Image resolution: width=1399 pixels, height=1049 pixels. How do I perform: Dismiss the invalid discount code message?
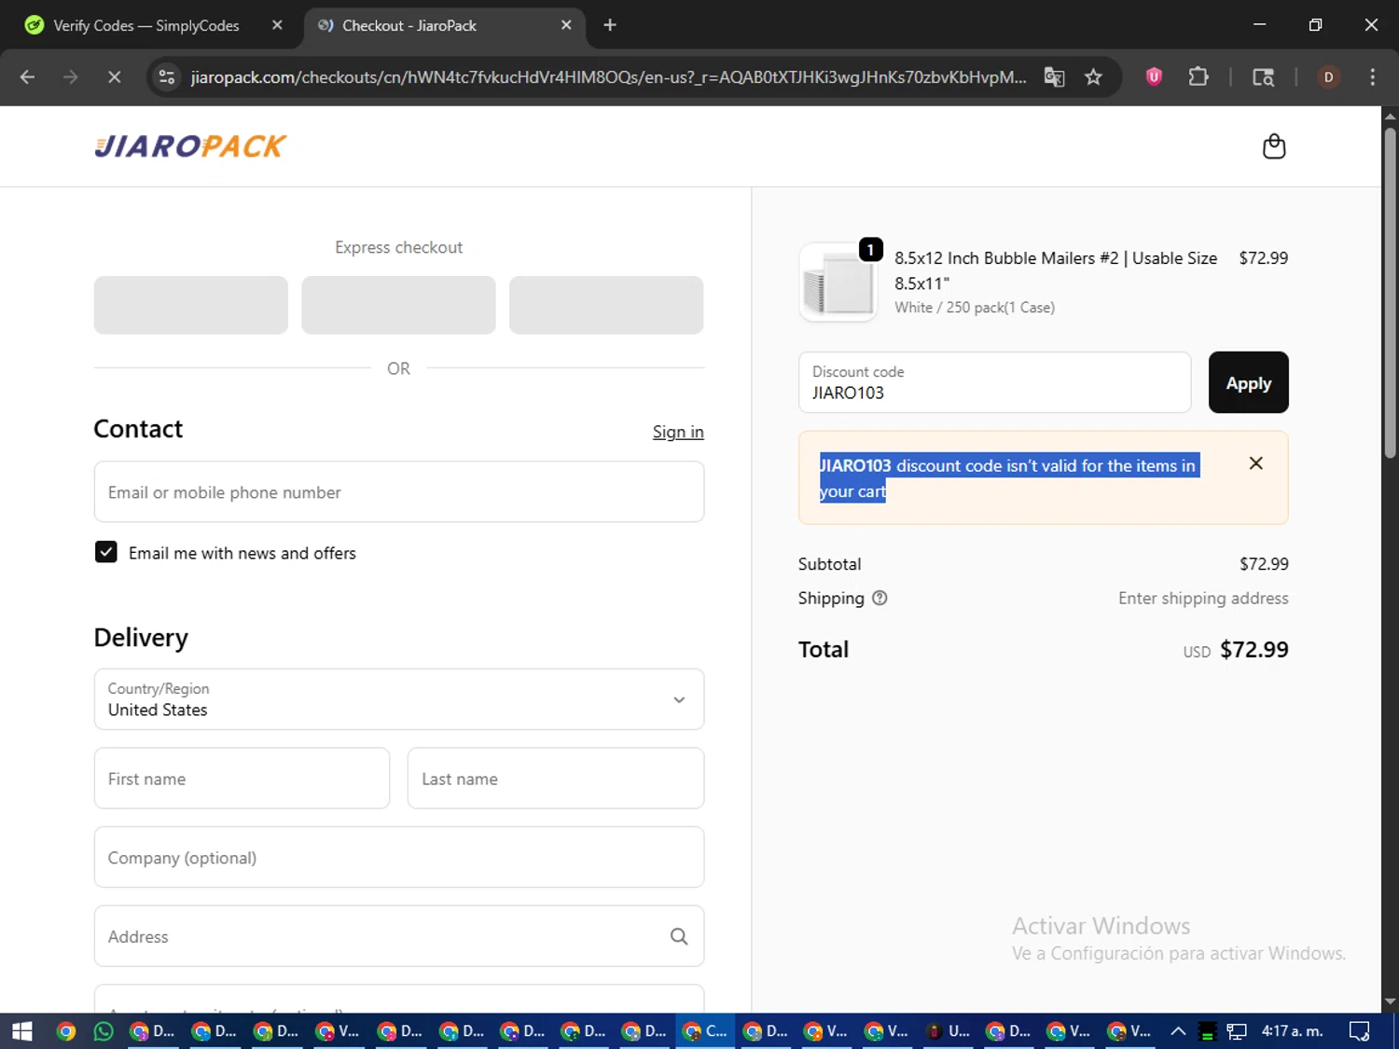1255,463
